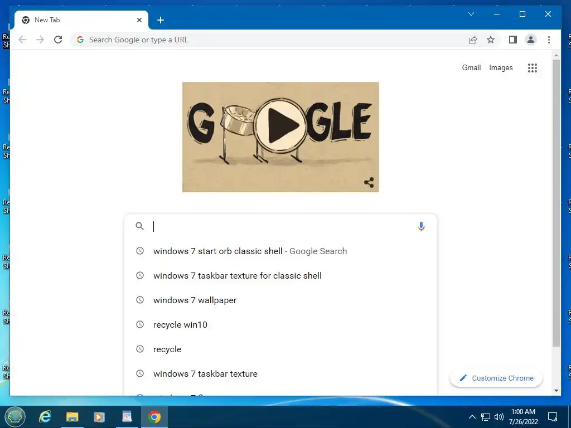
Task: Start voice search with the microphone icon
Action: 421,226
